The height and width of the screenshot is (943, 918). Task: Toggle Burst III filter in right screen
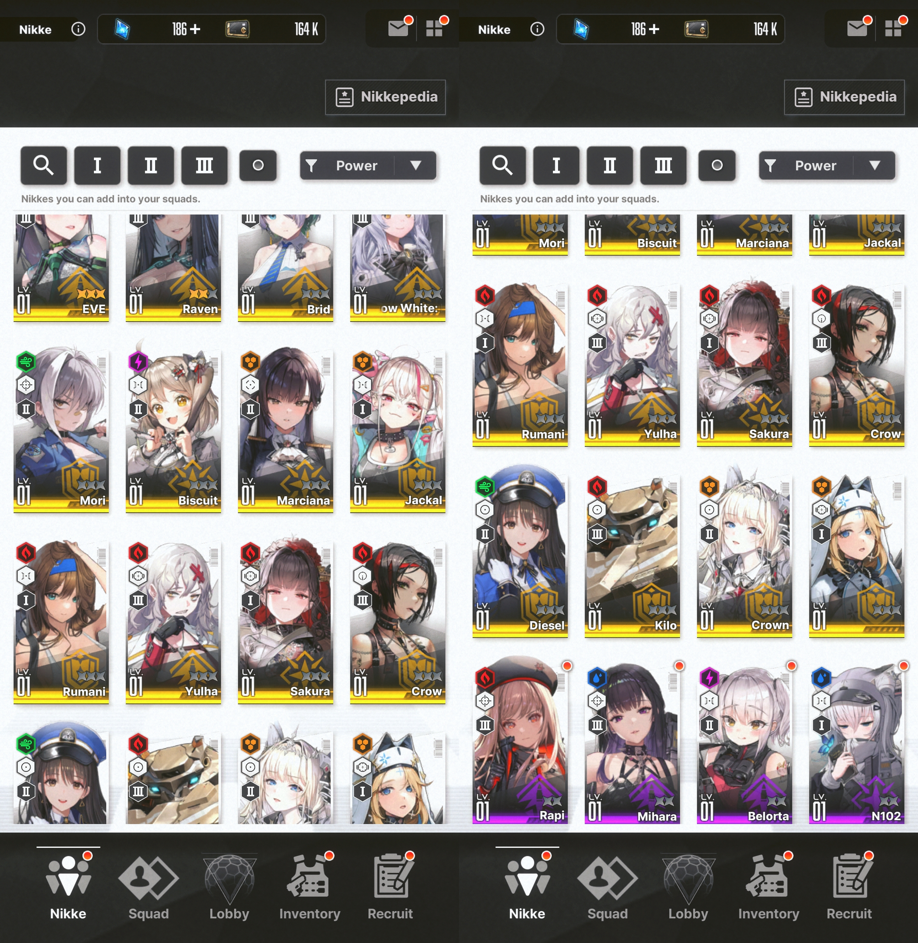(663, 166)
